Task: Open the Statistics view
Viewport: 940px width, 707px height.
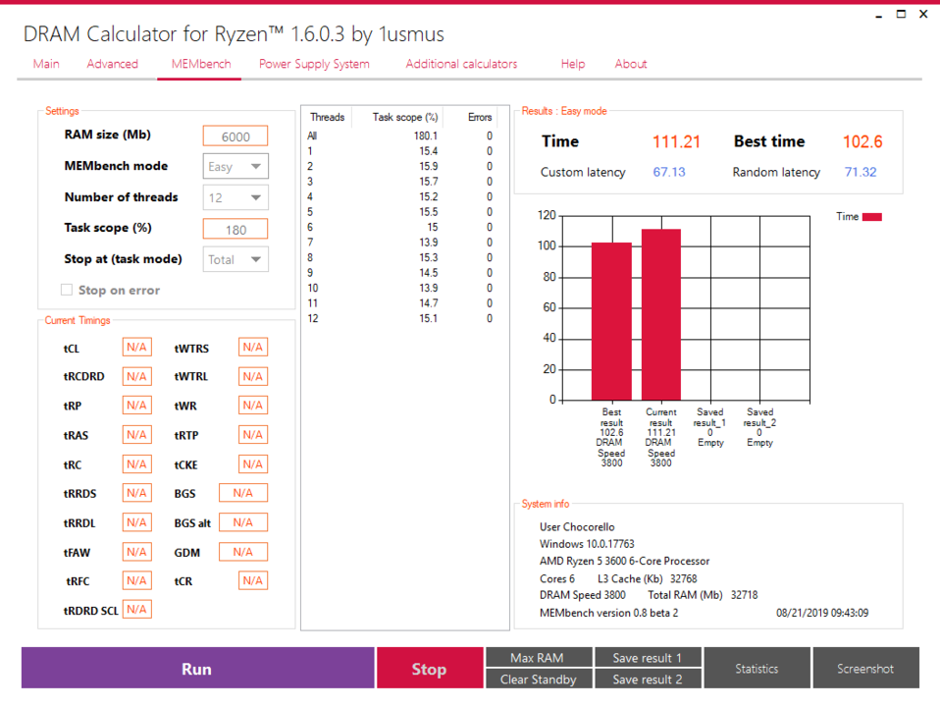Action: tap(757, 668)
